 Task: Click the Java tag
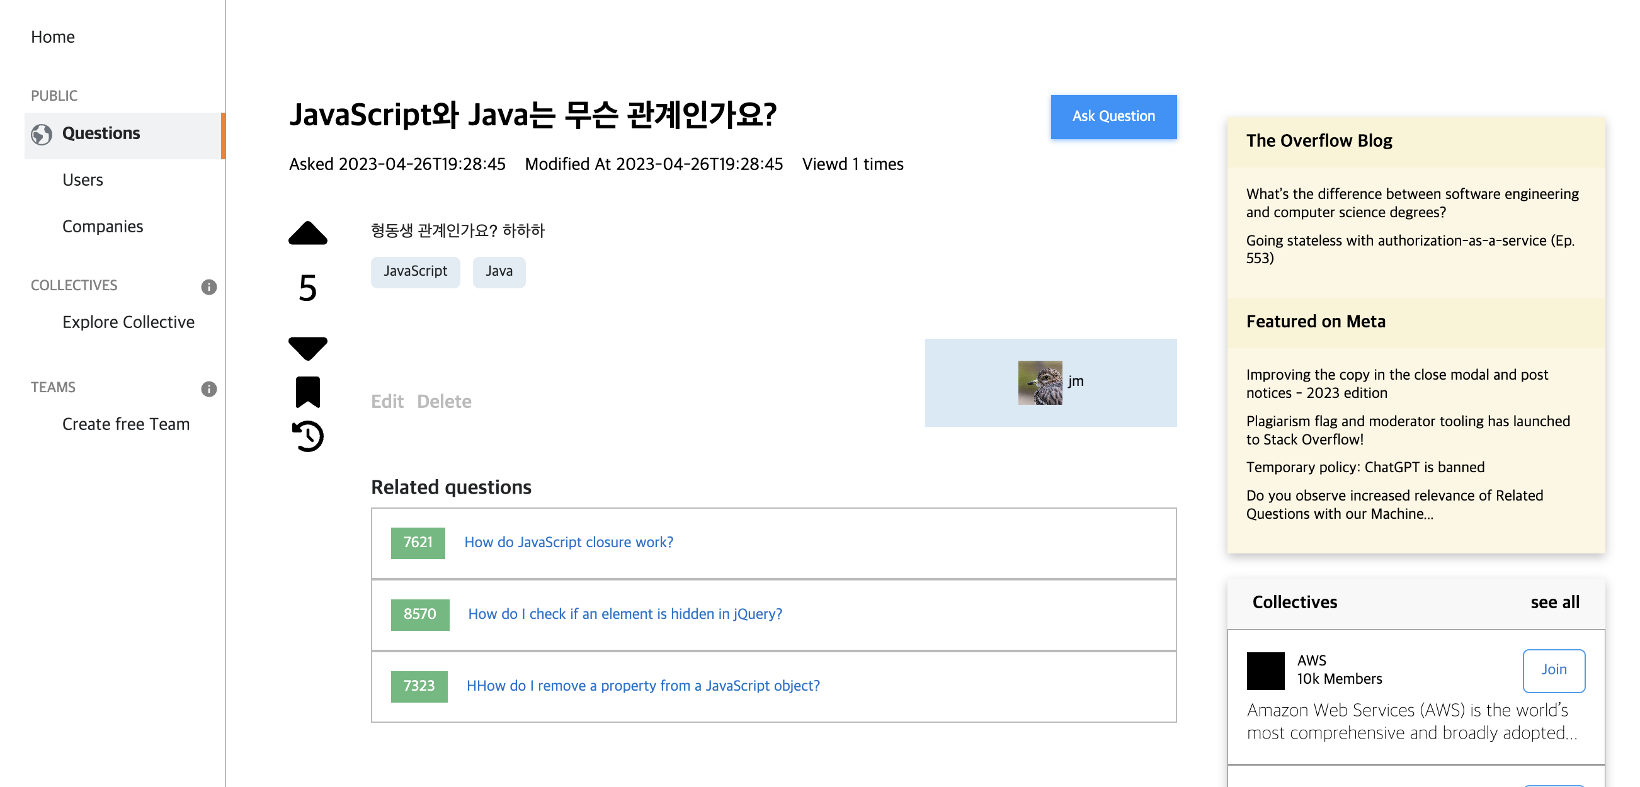[x=499, y=271]
